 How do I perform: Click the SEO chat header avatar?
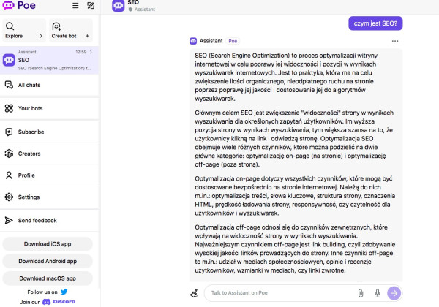pyautogui.click(x=118, y=6)
